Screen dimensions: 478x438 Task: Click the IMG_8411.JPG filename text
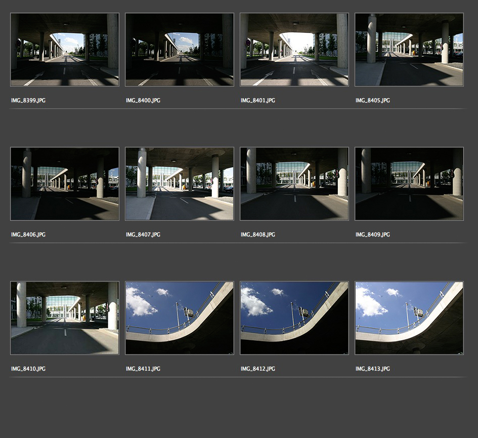click(143, 369)
